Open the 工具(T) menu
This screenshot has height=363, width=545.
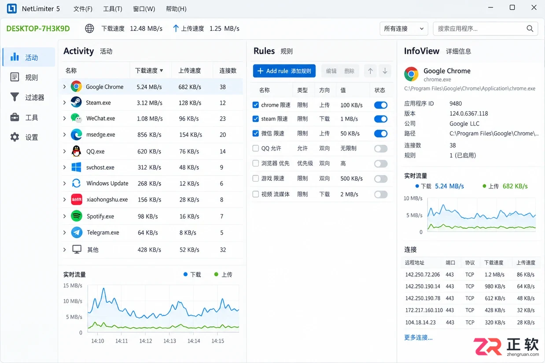[113, 9]
